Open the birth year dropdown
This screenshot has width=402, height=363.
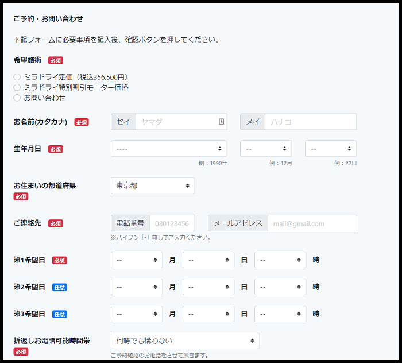[169, 149]
